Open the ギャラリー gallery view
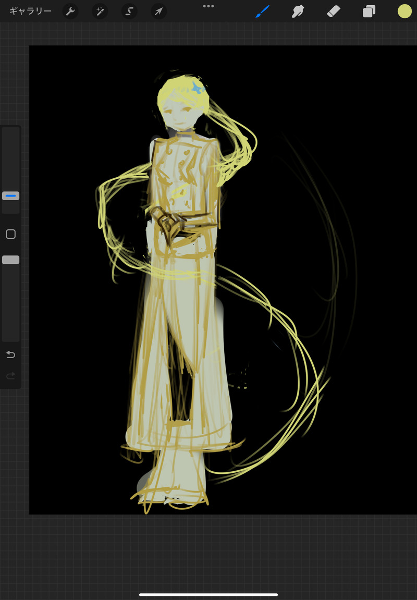Image resolution: width=417 pixels, height=600 pixels. [x=30, y=11]
